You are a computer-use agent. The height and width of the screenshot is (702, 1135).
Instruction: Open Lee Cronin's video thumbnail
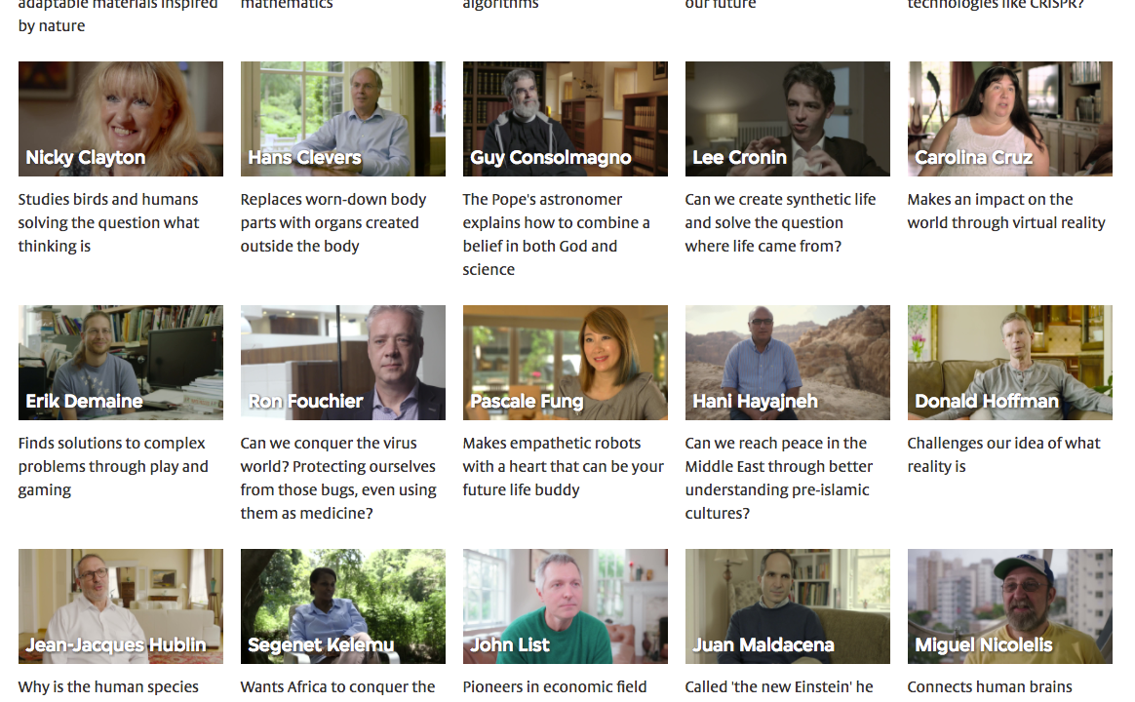tap(788, 119)
